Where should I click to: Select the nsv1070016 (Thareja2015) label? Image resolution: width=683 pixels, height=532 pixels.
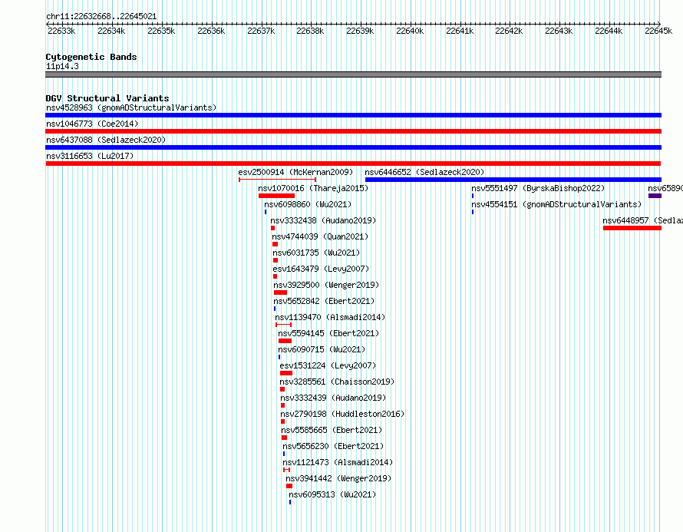click(313, 188)
